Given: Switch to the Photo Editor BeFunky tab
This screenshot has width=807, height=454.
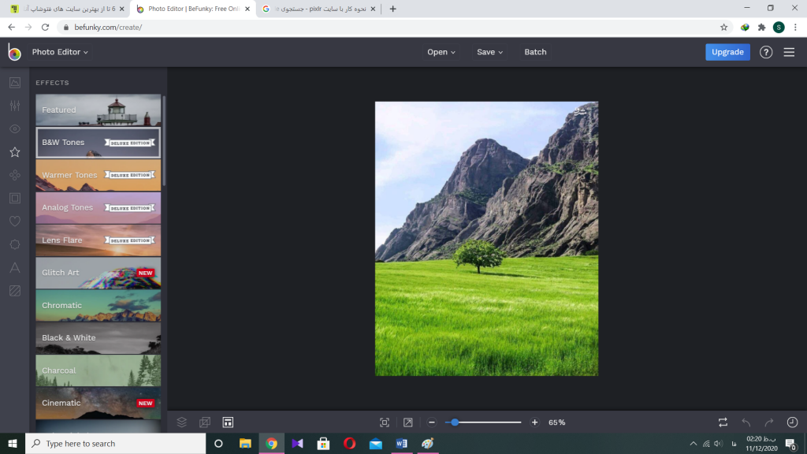Looking at the screenshot, I should 193,9.
